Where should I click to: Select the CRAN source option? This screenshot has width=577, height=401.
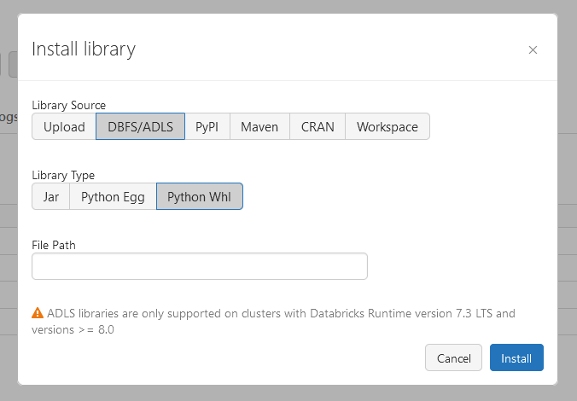[x=318, y=126]
